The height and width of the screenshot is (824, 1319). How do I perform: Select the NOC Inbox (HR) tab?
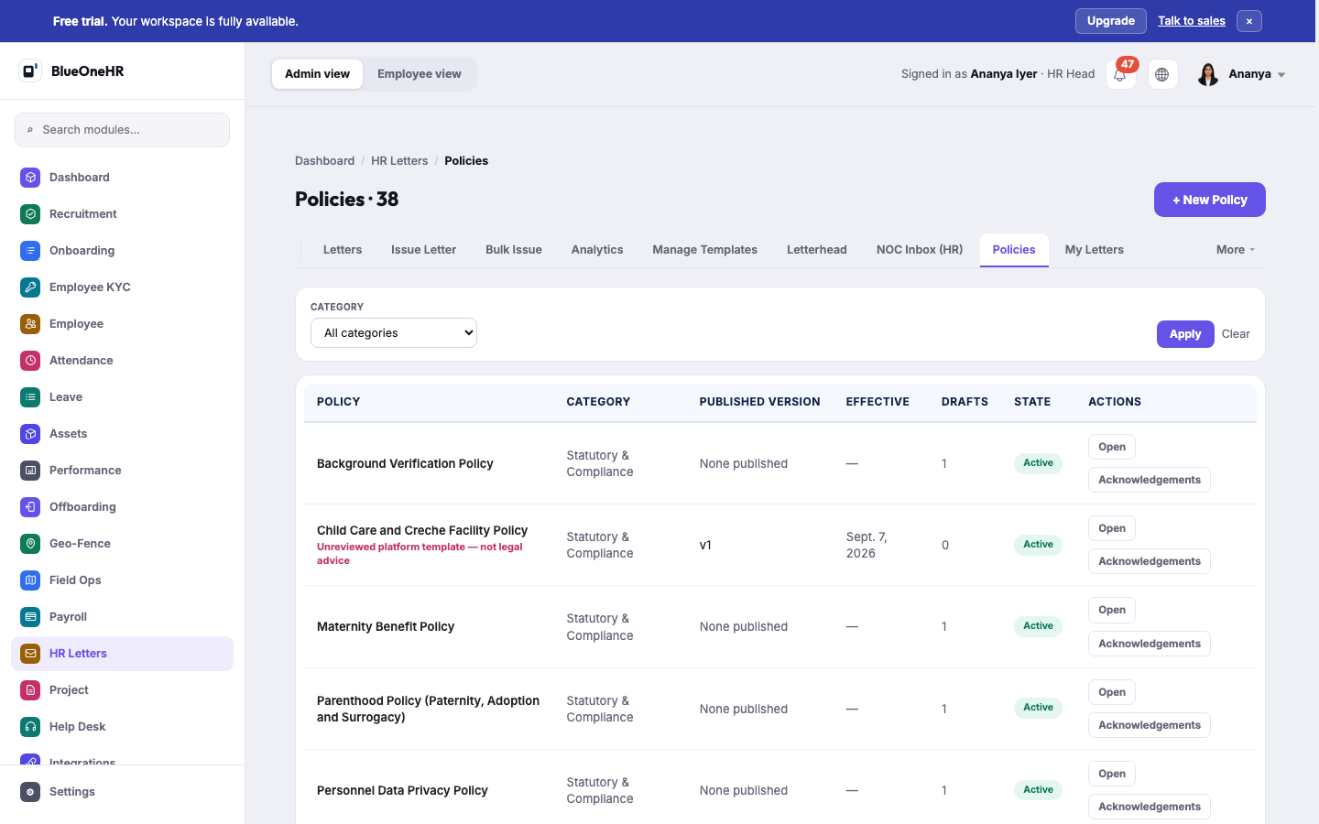coord(920,250)
